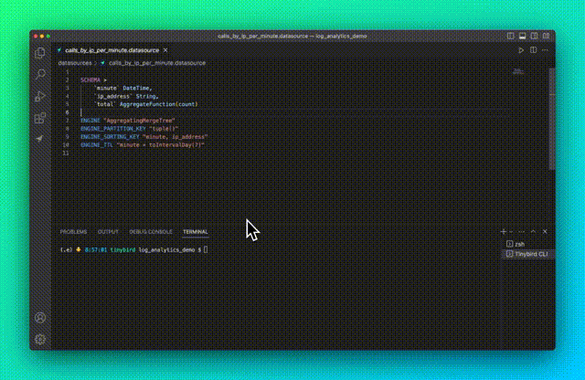This screenshot has height=380, width=585.
Task: Select the Tinybird CLI terminal session
Action: point(528,254)
